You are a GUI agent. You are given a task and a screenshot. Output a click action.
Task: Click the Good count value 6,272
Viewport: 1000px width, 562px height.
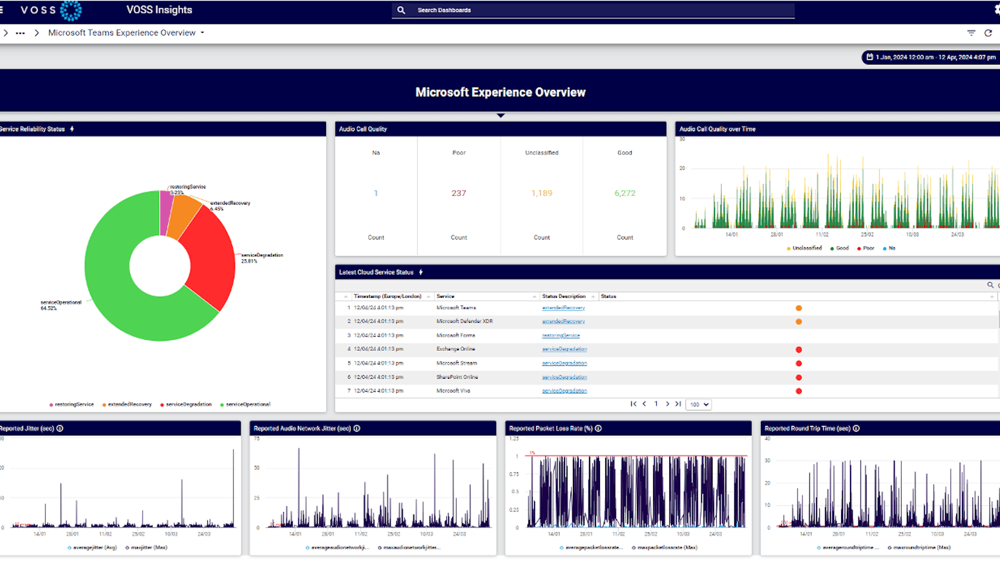(624, 193)
